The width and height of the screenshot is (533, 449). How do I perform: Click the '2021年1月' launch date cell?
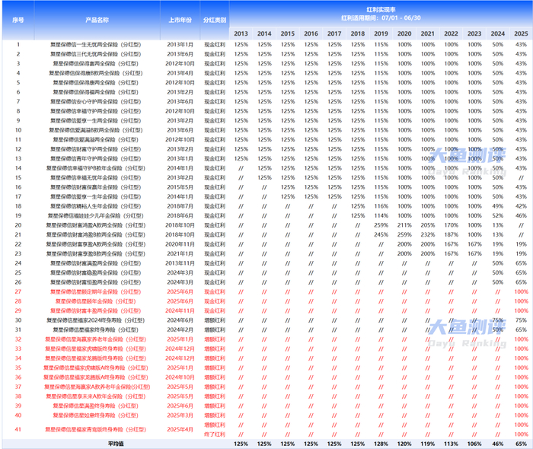tap(180, 253)
